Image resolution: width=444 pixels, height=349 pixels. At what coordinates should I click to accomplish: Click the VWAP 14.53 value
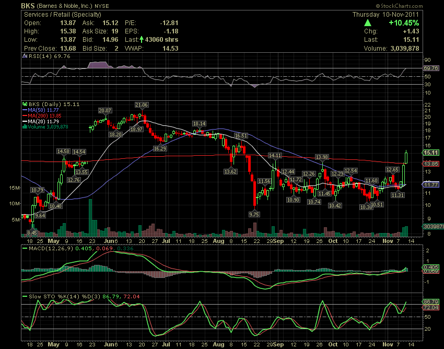pos(170,49)
